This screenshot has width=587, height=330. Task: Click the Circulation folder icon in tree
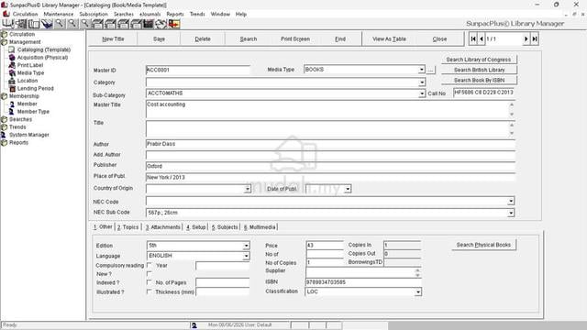[4, 34]
